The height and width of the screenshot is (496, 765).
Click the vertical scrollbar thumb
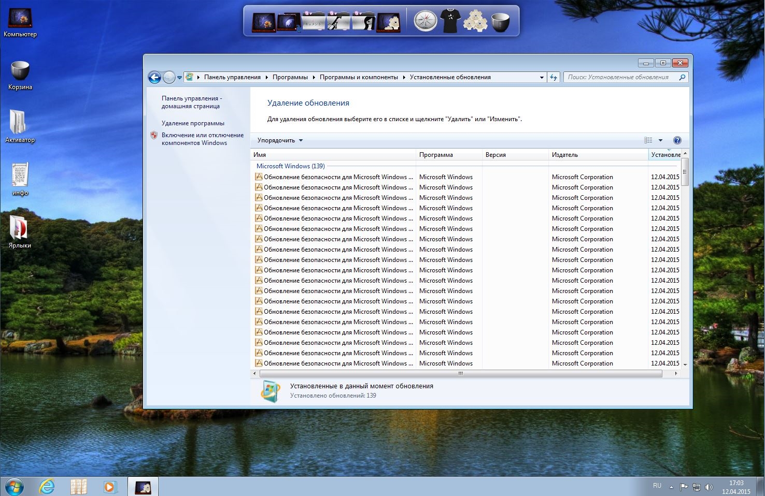pos(685,172)
